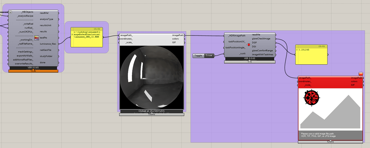Click the luminance_files output
Image resolution: width=370 pixels, height=148 pixels.
48,44
